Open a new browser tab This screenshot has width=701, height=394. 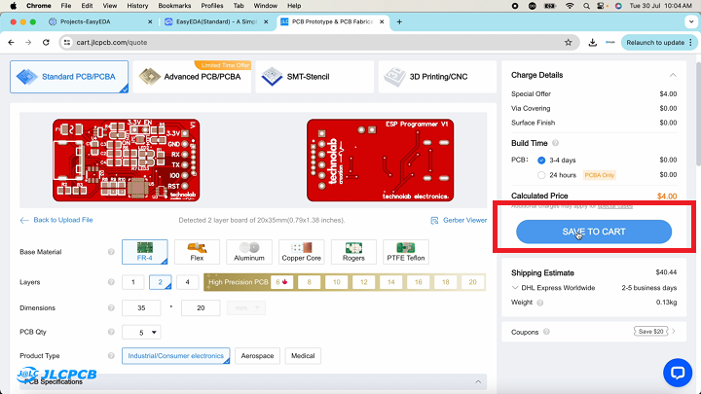[399, 21]
